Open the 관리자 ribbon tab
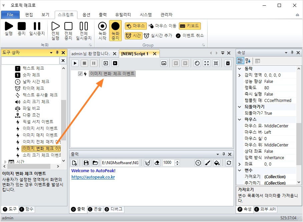The height and width of the screenshot is (222, 303). point(166,15)
